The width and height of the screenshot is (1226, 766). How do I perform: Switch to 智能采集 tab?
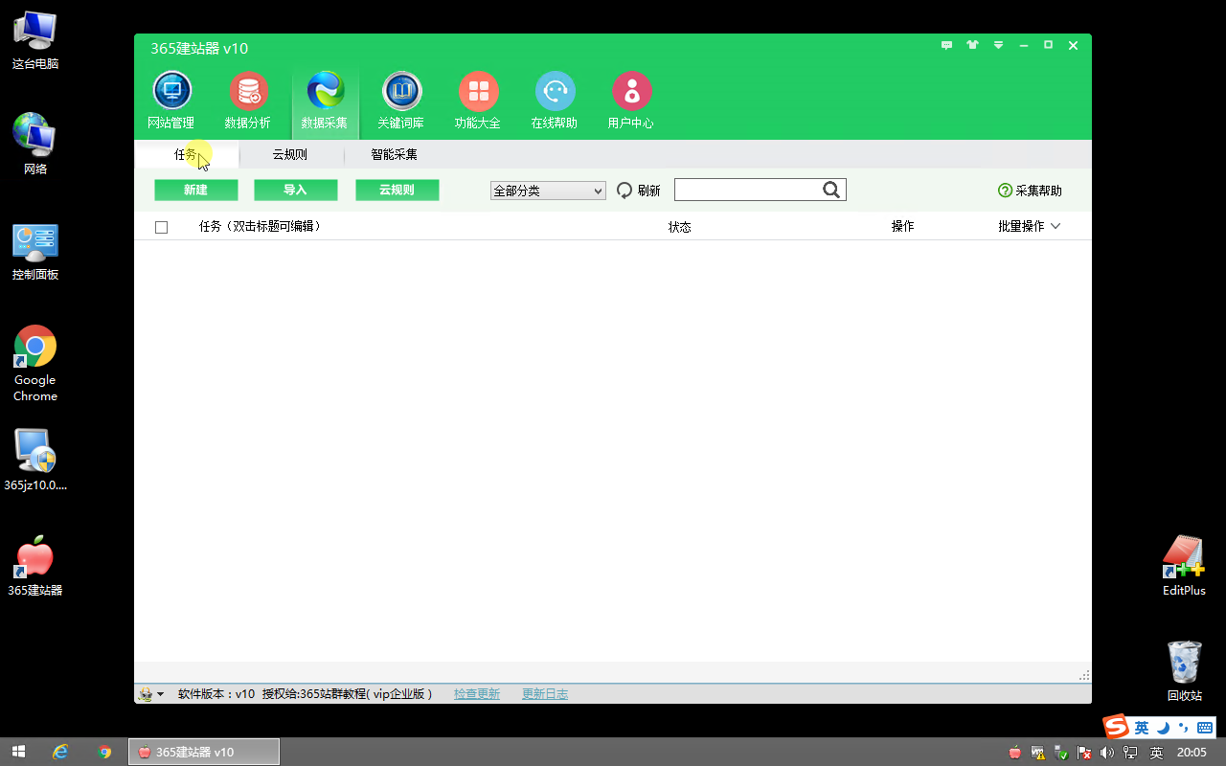click(x=395, y=154)
